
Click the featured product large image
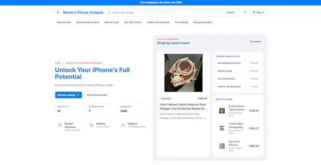[x=183, y=73]
